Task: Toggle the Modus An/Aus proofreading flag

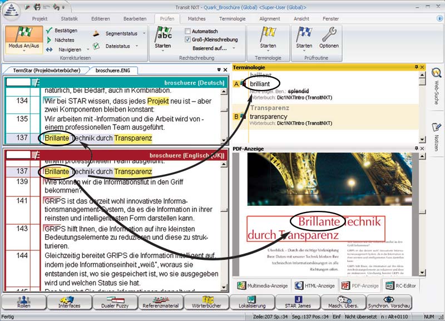Action: pyautogui.click(x=24, y=39)
